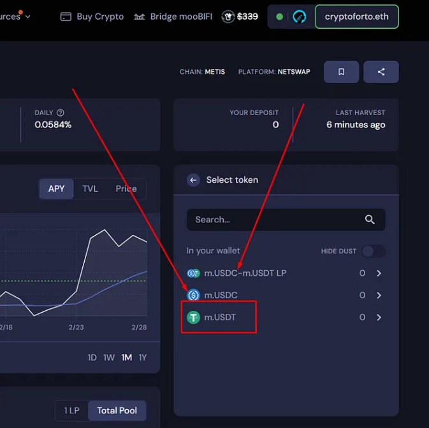Click the Select token heading
This screenshot has width=429, height=428.
click(232, 180)
